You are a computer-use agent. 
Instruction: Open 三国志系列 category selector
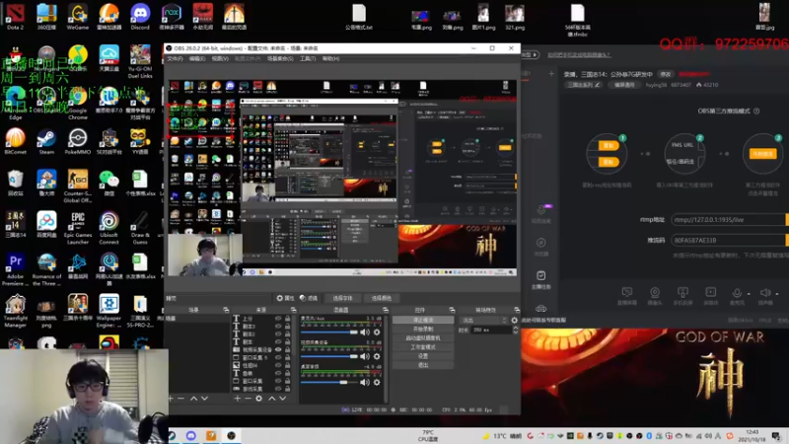click(x=583, y=85)
